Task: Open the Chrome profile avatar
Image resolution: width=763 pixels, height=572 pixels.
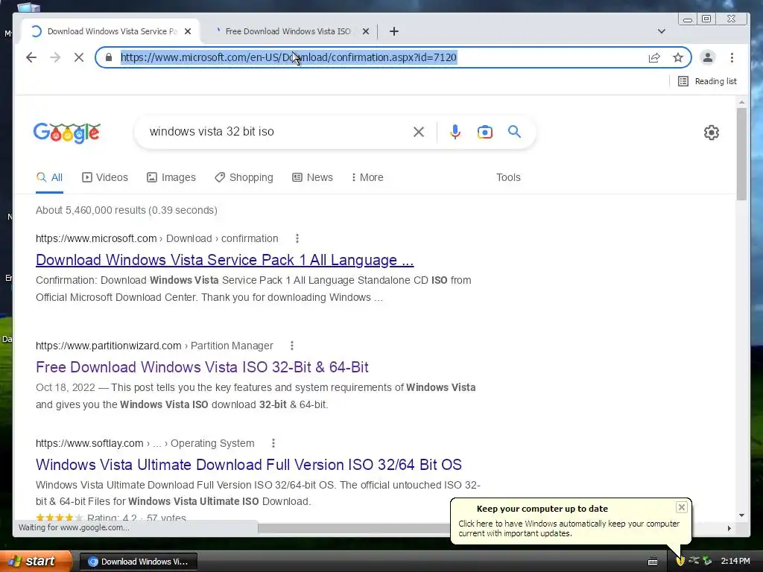Action: [708, 57]
